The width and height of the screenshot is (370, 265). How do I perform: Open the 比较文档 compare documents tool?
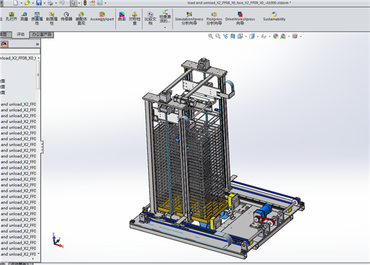(x=150, y=18)
